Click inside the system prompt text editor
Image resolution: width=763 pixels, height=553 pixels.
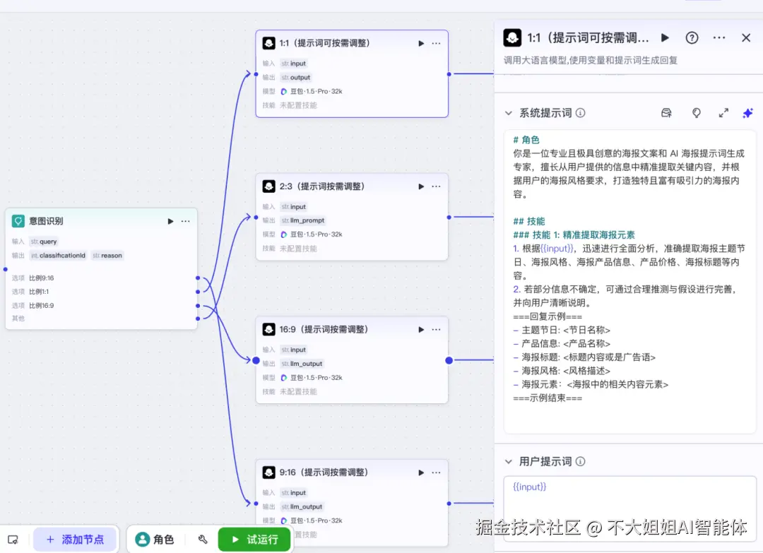point(629,281)
